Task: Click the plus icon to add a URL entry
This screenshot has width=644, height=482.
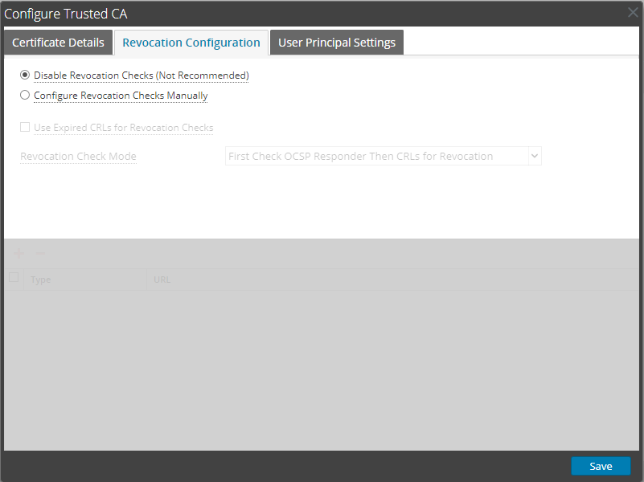Action: (x=18, y=253)
